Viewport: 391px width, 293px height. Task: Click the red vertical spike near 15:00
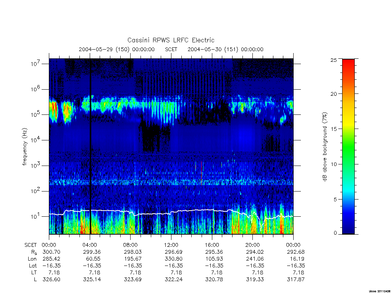202,173
